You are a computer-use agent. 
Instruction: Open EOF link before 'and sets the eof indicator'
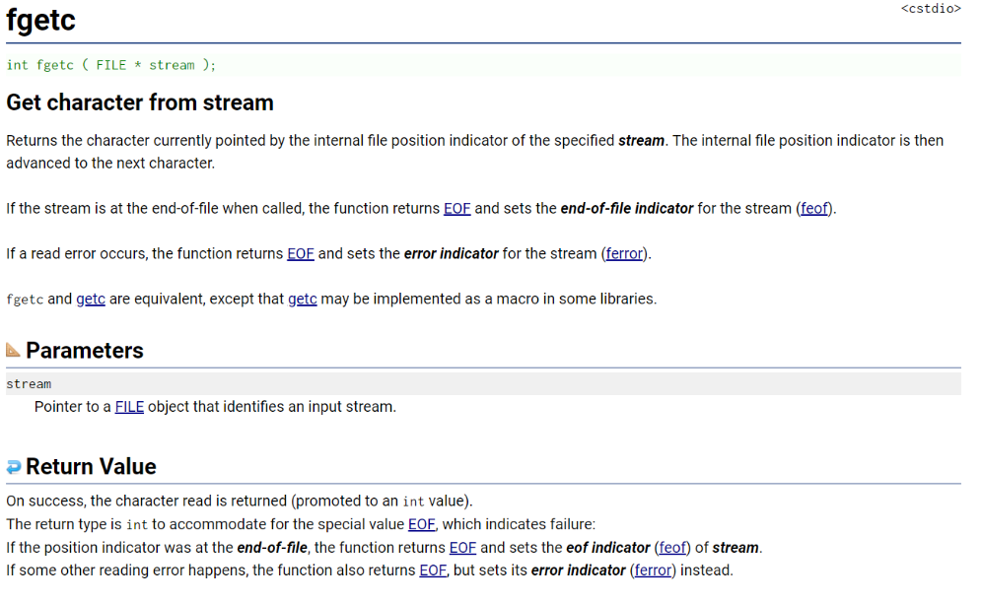462,547
